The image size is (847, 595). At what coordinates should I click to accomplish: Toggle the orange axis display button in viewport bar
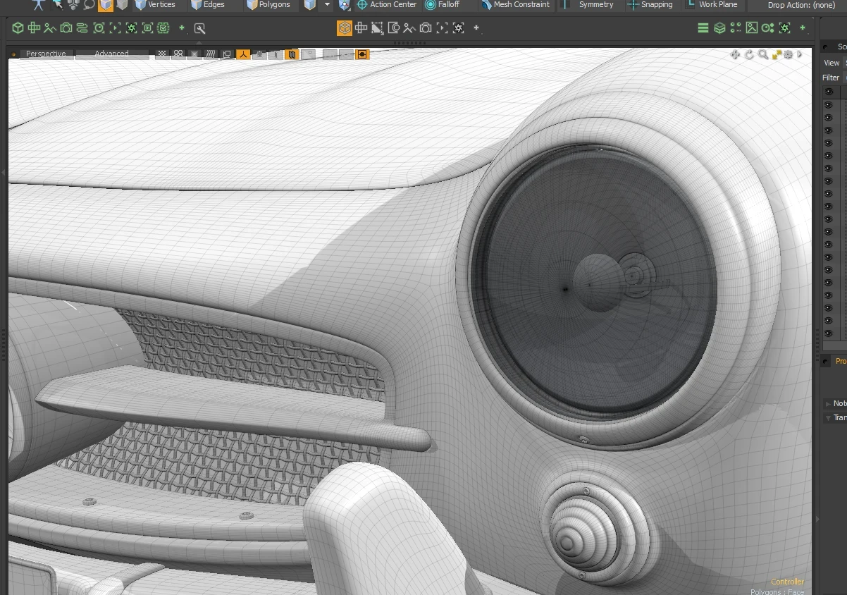point(243,54)
